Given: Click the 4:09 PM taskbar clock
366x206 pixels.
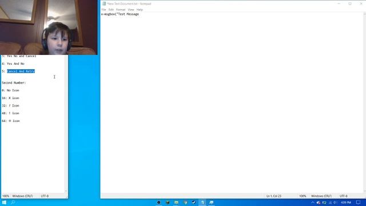Looking at the screenshot, I should [346, 203].
